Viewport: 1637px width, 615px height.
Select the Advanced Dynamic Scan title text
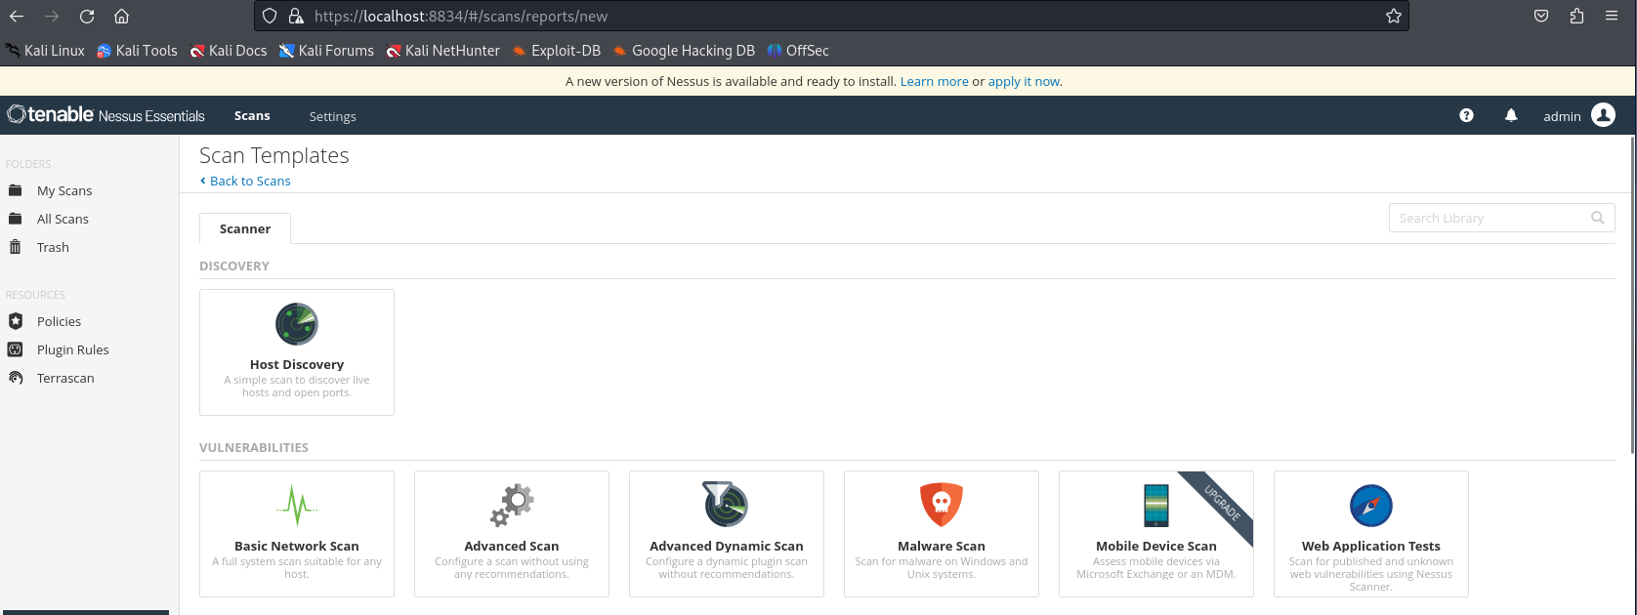727,546
